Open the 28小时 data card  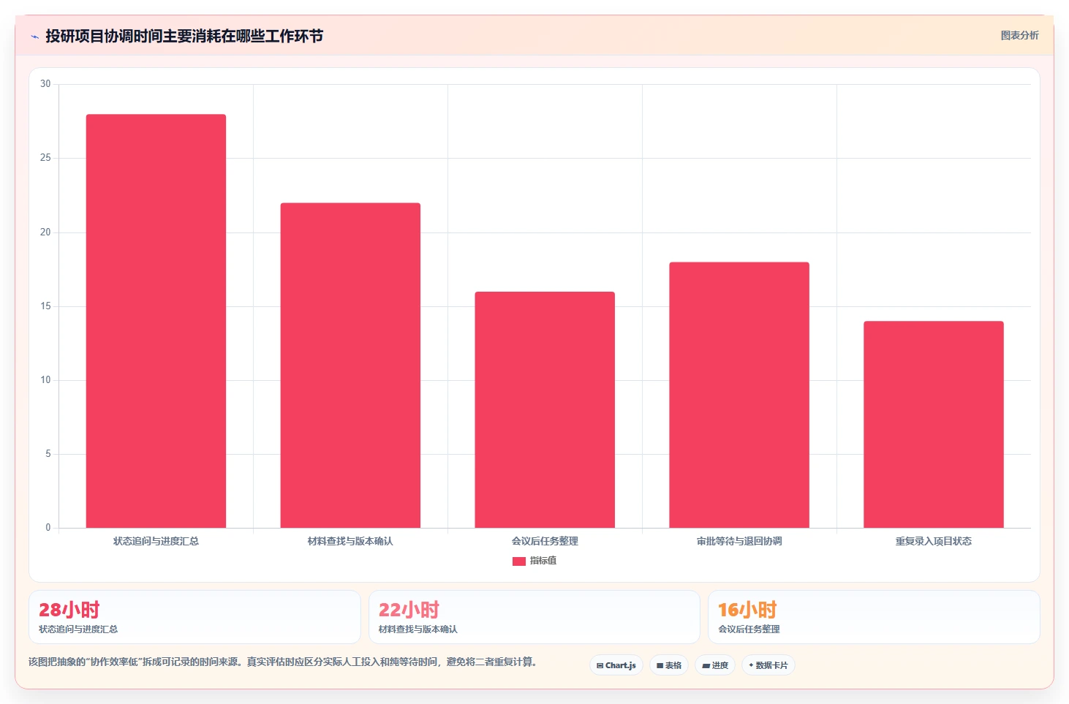pos(194,617)
